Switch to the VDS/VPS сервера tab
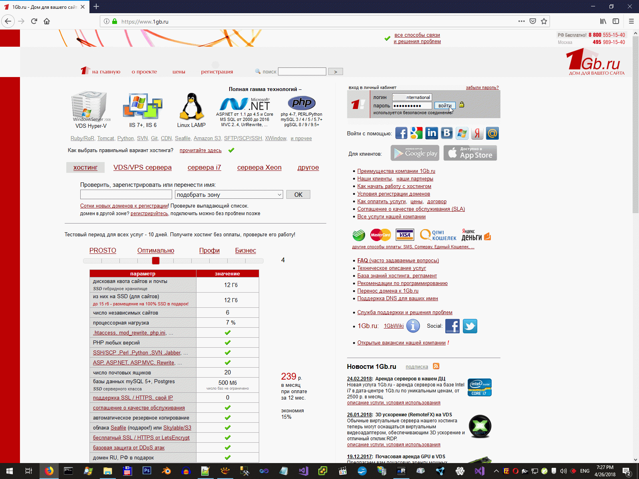This screenshot has width=639, height=479. click(x=143, y=168)
